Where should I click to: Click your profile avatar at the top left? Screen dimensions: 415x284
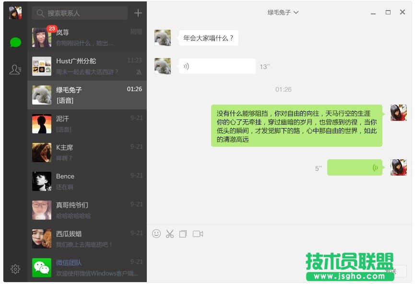click(15, 12)
